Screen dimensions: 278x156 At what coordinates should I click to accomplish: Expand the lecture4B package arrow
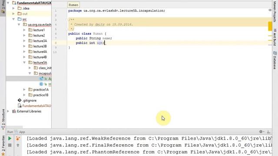[x=24, y=57]
